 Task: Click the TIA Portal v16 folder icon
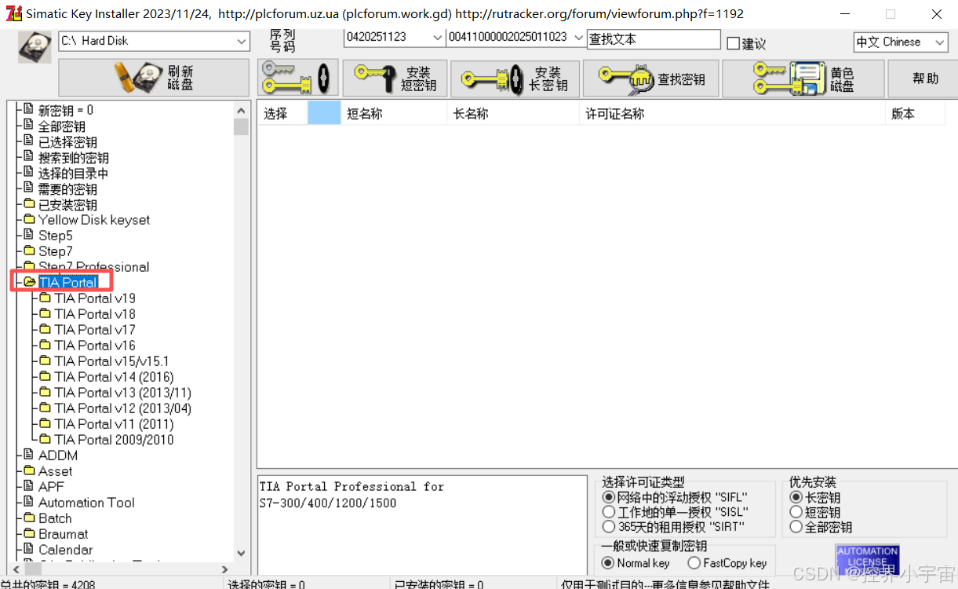coord(45,345)
